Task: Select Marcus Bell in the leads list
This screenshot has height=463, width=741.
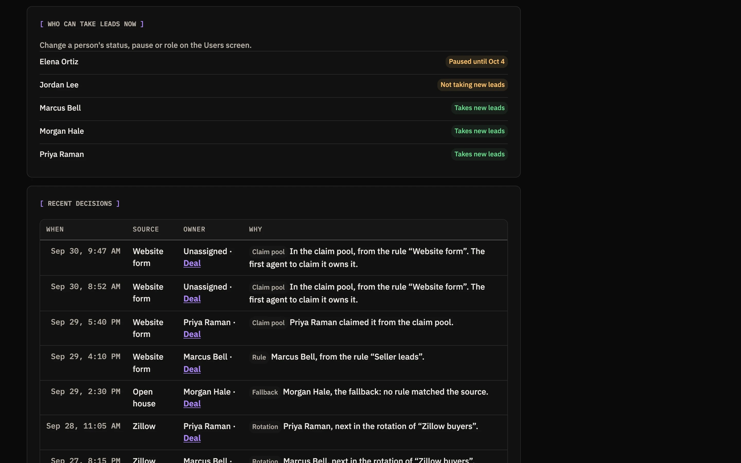Action: (x=60, y=108)
